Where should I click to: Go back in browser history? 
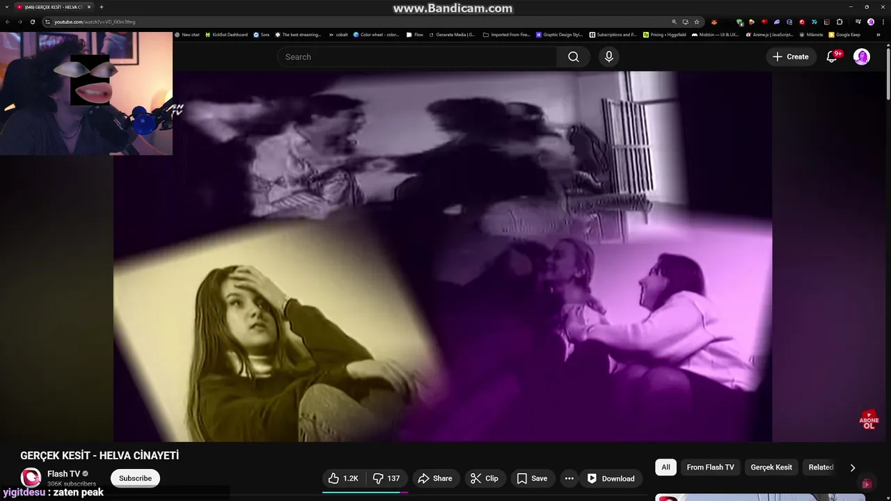[x=7, y=22]
